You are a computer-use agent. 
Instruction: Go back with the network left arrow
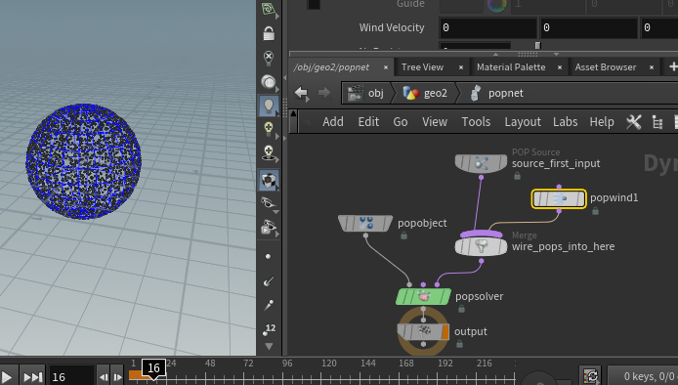point(301,93)
